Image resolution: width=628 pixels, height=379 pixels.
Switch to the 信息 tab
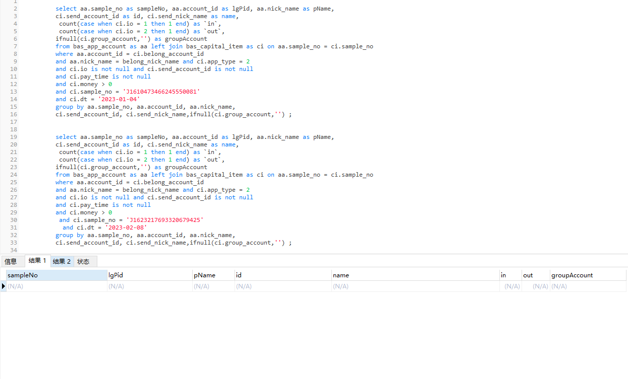[x=11, y=262]
